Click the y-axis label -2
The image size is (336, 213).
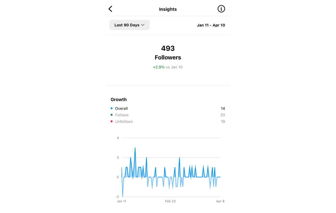point(117,197)
